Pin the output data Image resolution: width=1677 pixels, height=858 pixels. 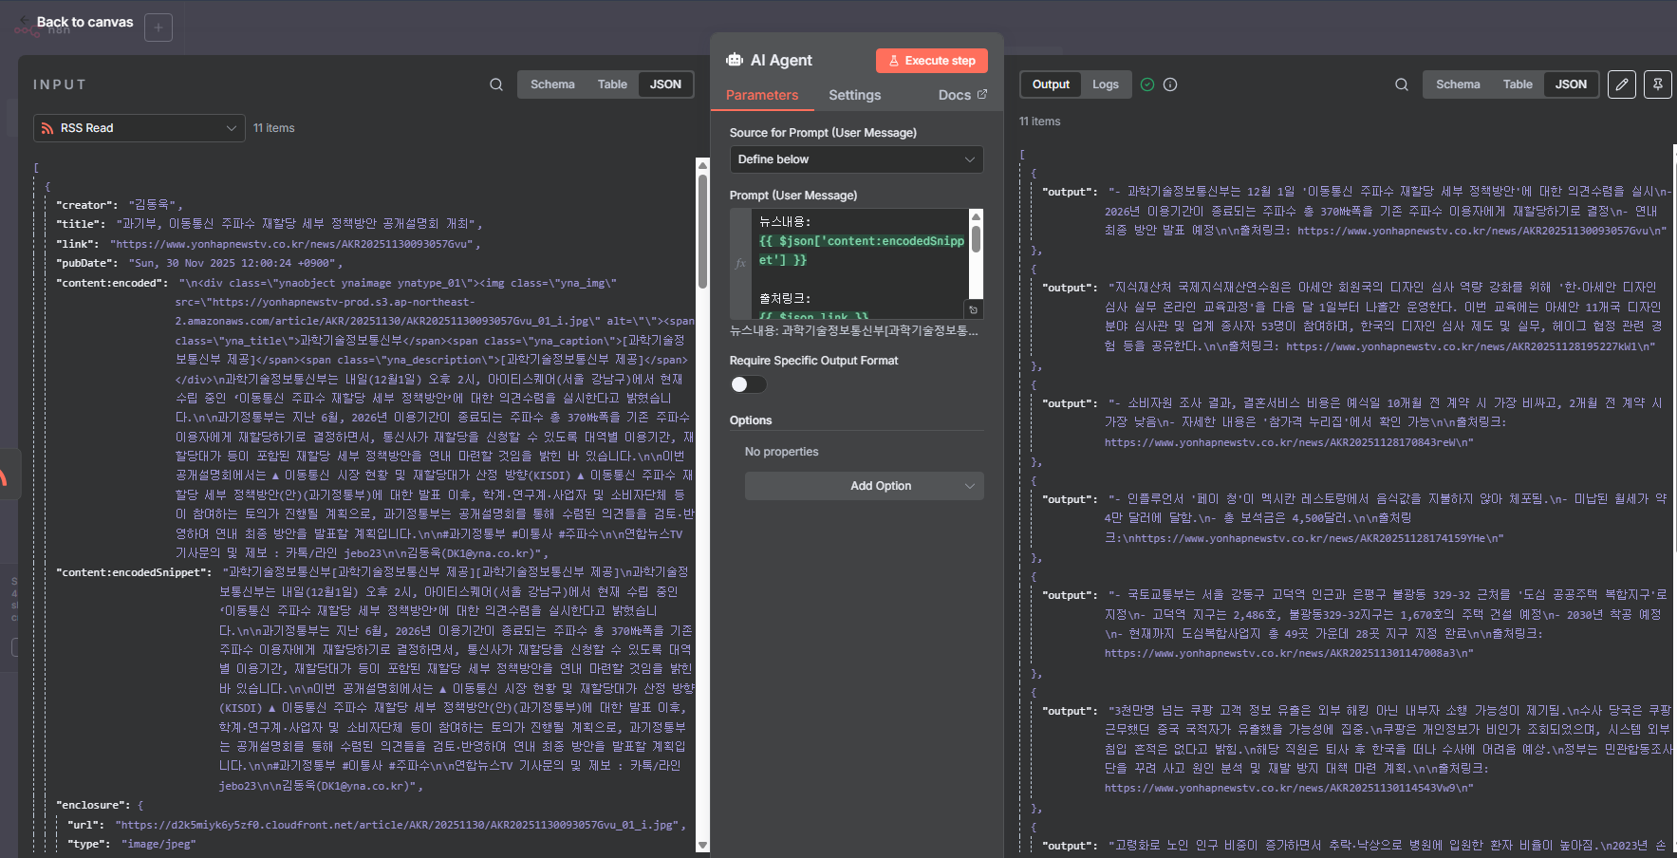1658,84
